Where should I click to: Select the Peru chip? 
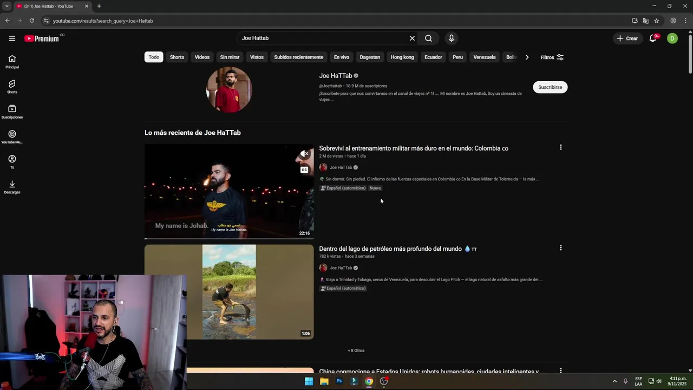(458, 57)
